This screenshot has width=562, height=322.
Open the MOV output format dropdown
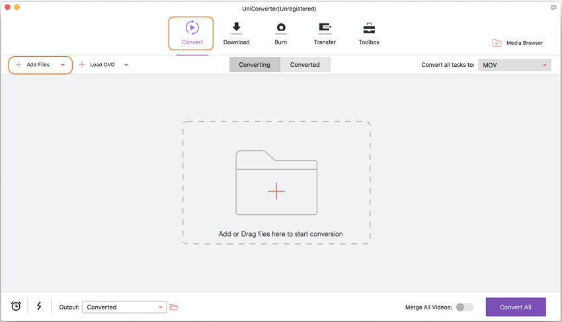click(514, 65)
